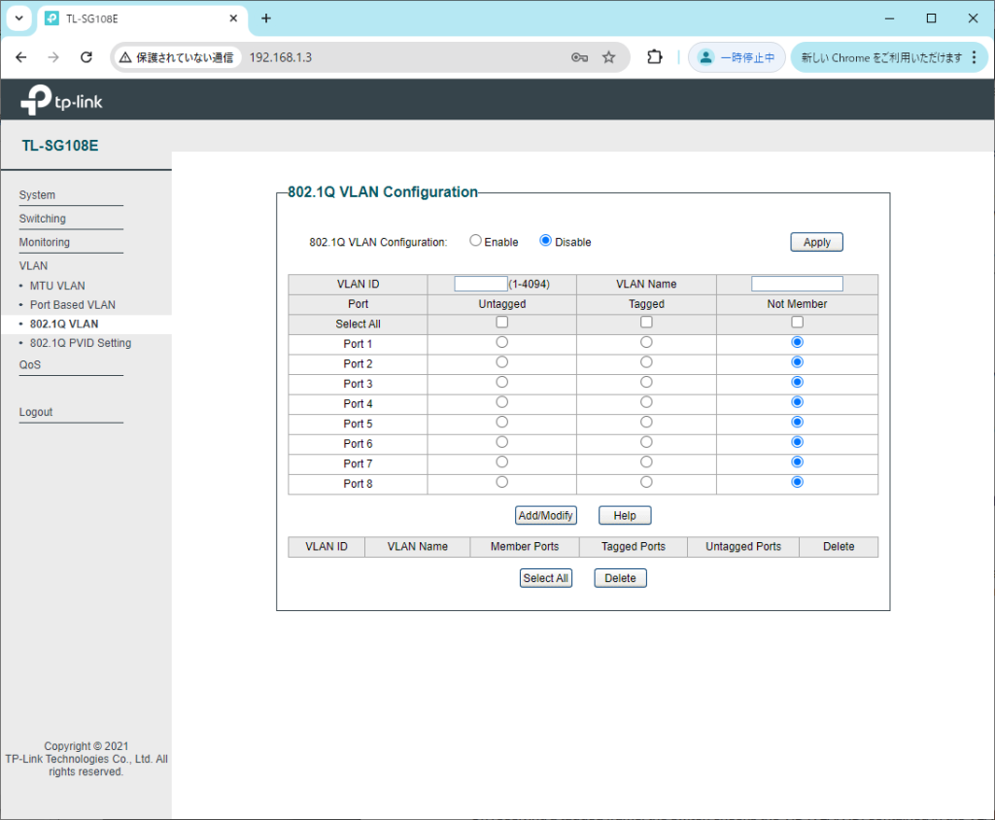Go to Port Based VLAN page
995x820 pixels.
pyautogui.click(x=72, y=305)
